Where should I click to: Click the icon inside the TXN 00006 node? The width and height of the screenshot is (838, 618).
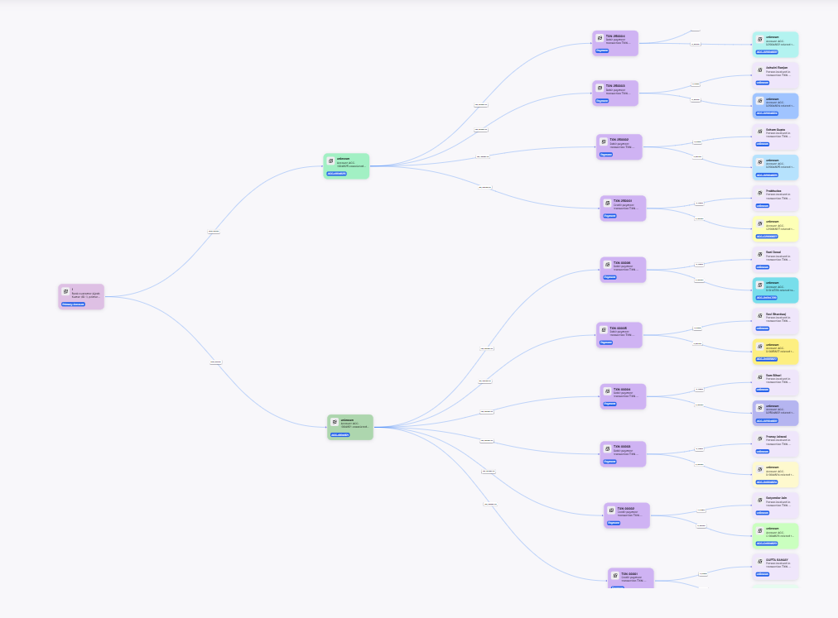tap(606, 265)
